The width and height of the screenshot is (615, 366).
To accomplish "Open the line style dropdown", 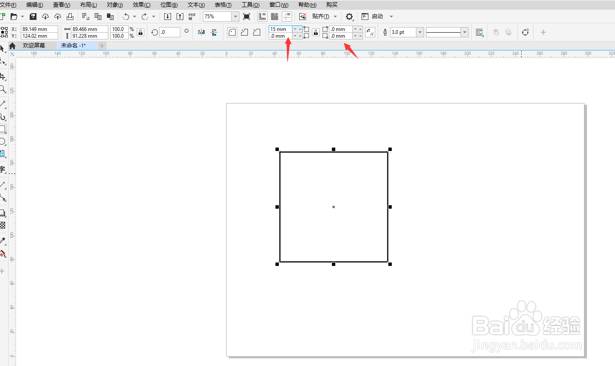I will pyautogui.click(x=464, y=32).
